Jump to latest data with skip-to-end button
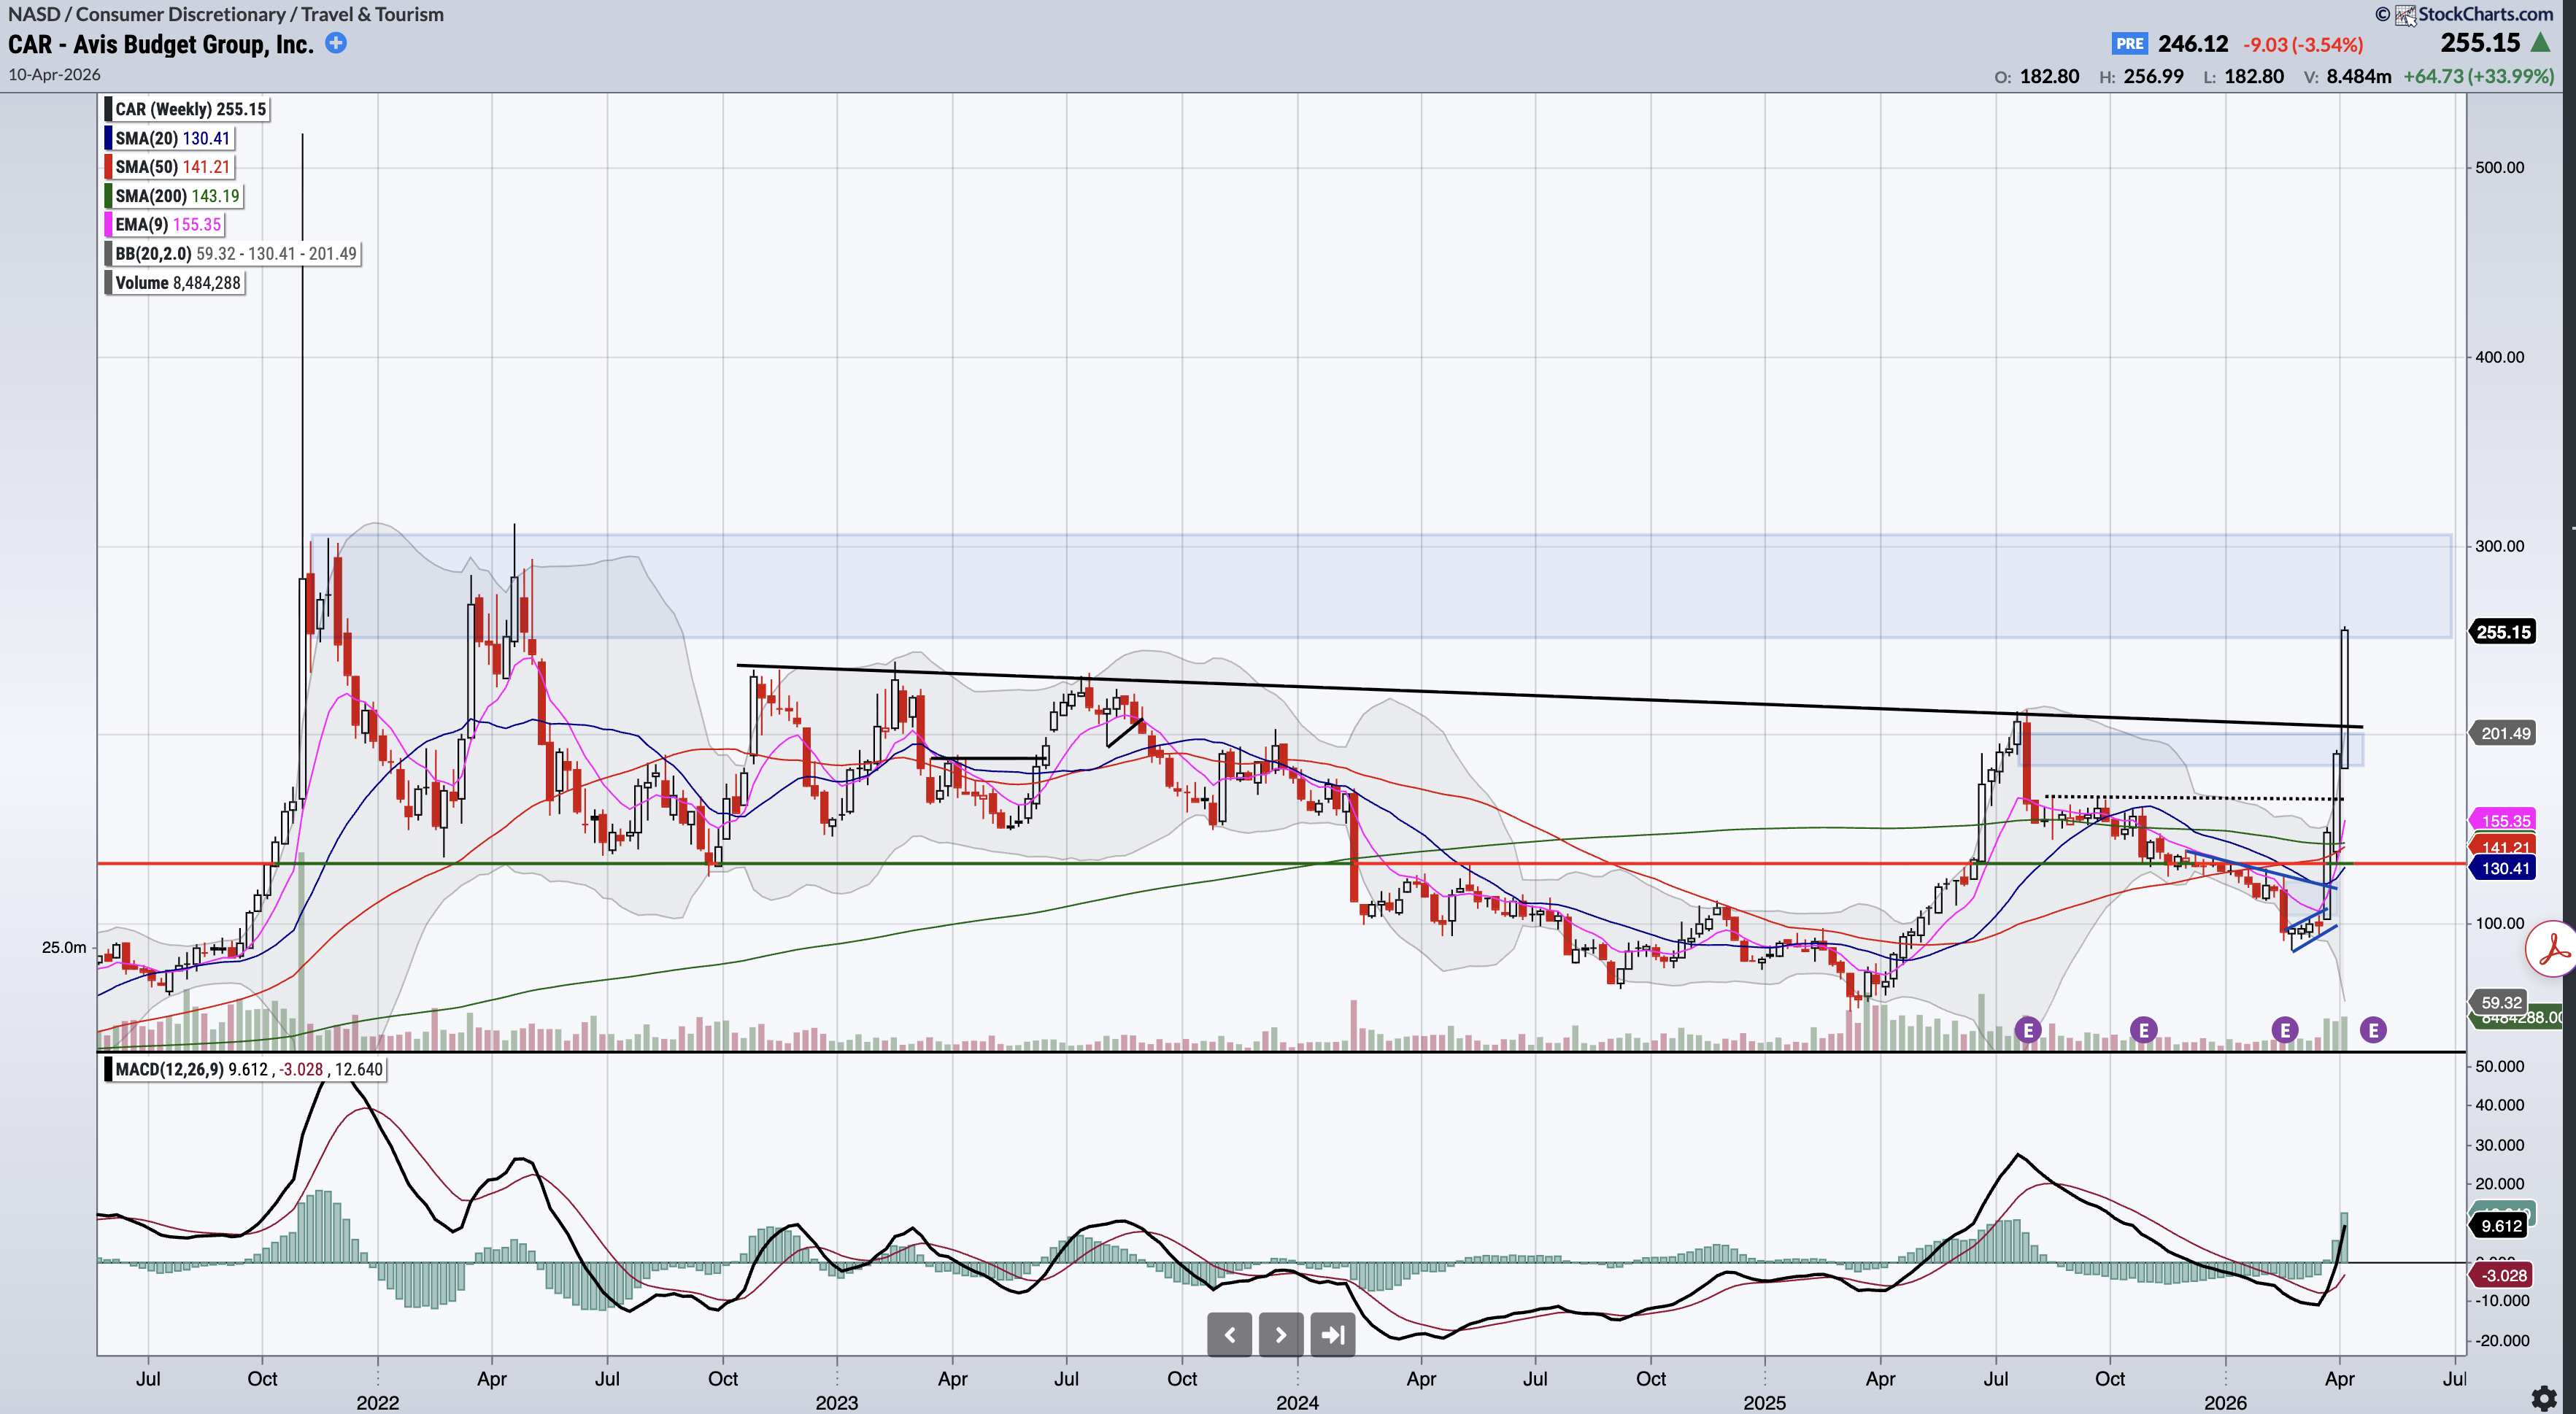Image resolution: width=2576 pixels, height=1414 pixels. tap(1332, 1334)
